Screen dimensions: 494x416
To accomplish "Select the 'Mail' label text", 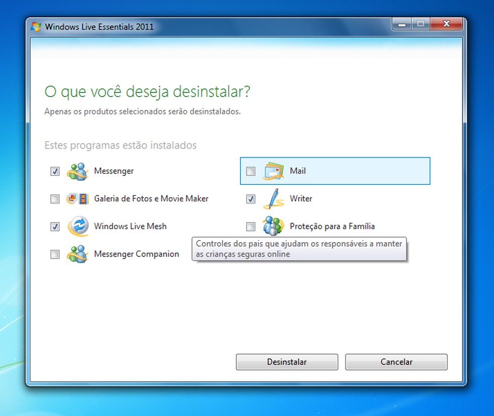I will (x=298, y=171).
